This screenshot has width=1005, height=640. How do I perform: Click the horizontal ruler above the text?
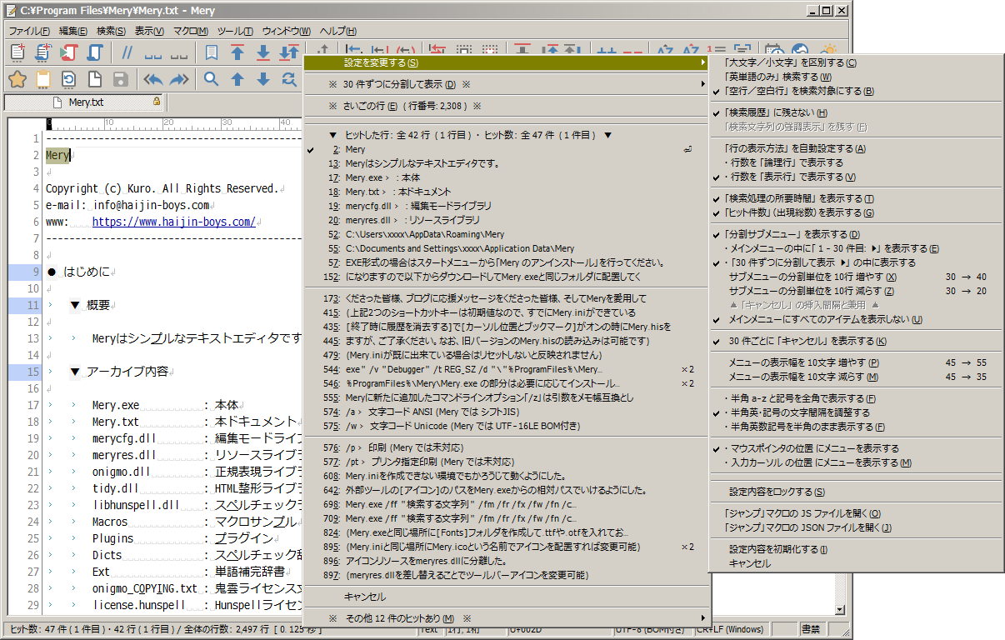pos(174,123)
